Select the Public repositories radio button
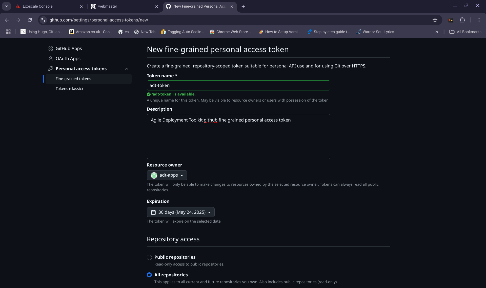Image resolution: width=486 pixels, height=288 pixels. [149, 257]
